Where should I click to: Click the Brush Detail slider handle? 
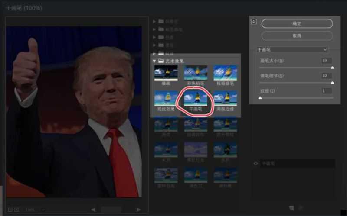(x=332, y=83)
